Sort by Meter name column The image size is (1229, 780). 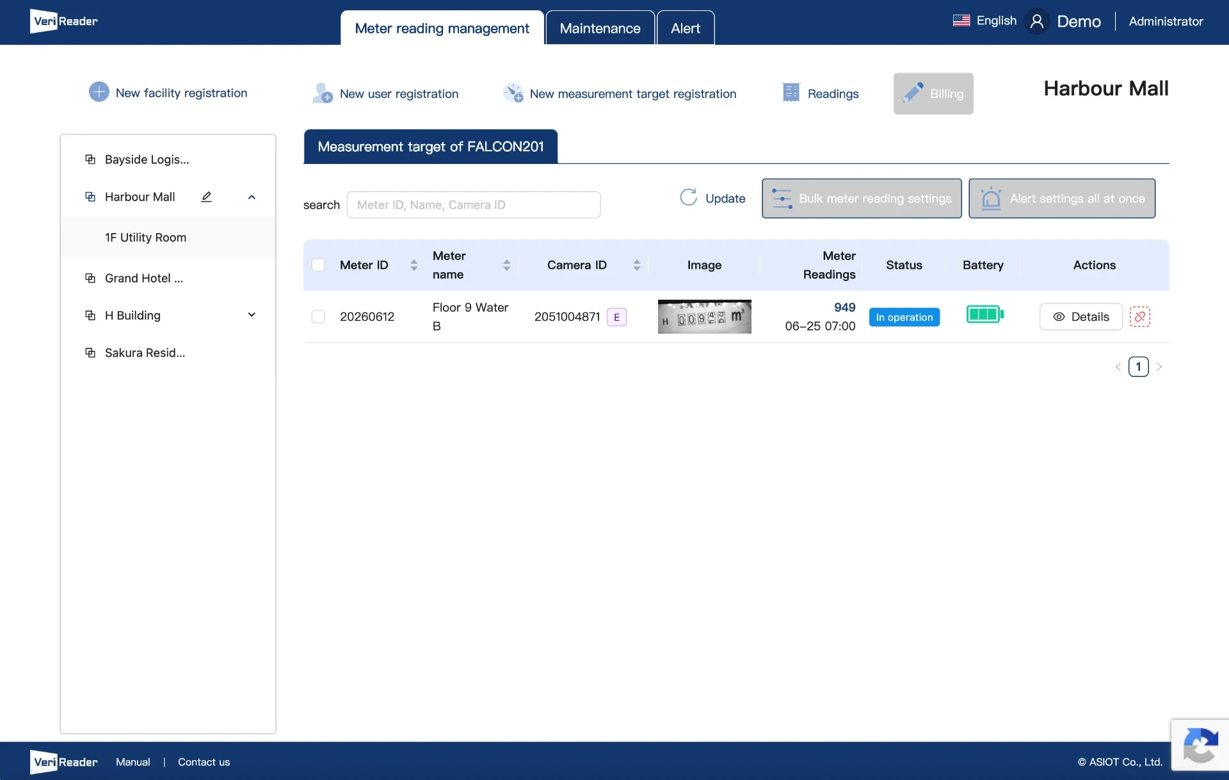(506, 265)
